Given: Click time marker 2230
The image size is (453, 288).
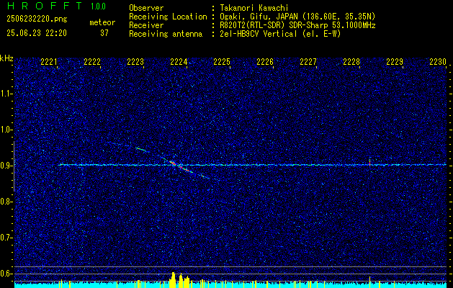Looking at the screenshot, I should click(438, 61).
